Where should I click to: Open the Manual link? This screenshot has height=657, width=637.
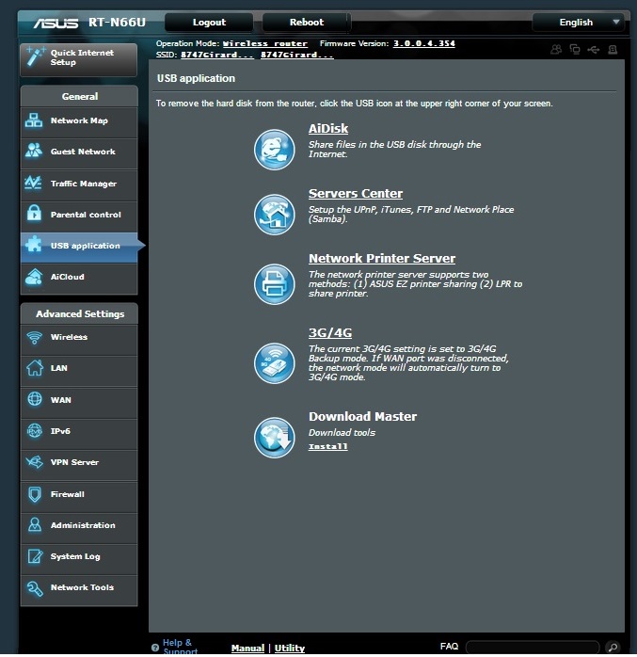[x=247, y=649]
